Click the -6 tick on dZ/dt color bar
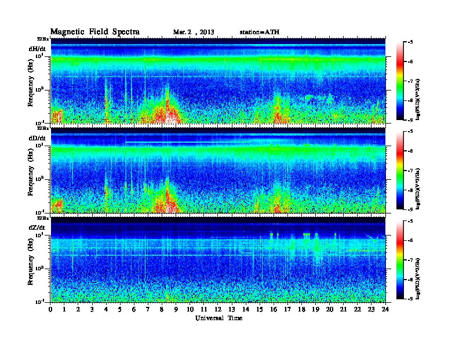The width and height of the screenshot is (459, 355). pos(410,240)
